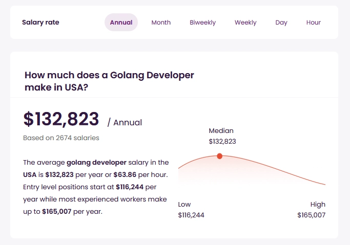This screenshot has width=350, height=245.
Task: Click the High $165,007 chart value
Action: pyautogui.click(x=312, y=215)
